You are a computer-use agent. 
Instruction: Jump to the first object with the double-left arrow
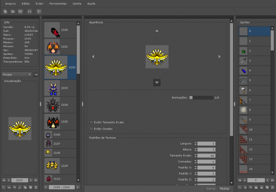pos(4,180)
